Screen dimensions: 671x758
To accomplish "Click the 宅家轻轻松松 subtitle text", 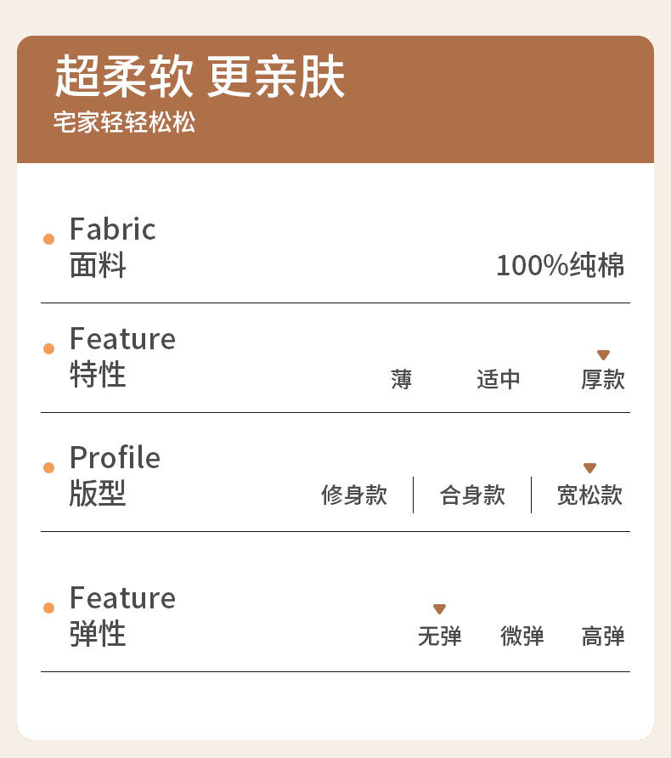I will click(124, 122).
